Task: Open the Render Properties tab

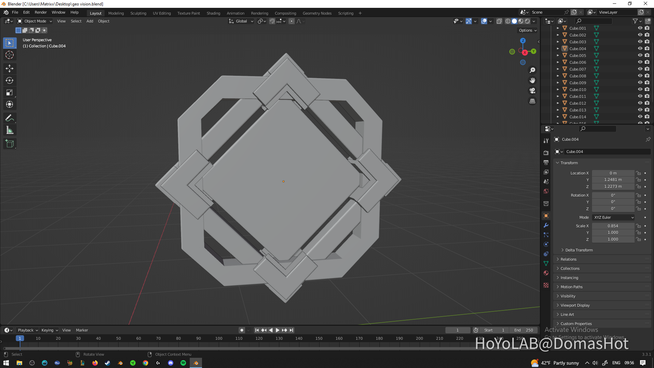Action: pyautogui.click(x=546, y=153)
